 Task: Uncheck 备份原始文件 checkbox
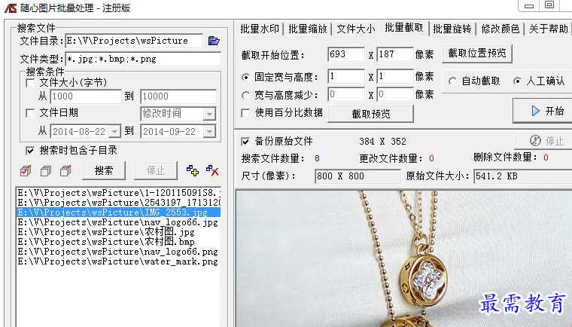click(245, 142)
